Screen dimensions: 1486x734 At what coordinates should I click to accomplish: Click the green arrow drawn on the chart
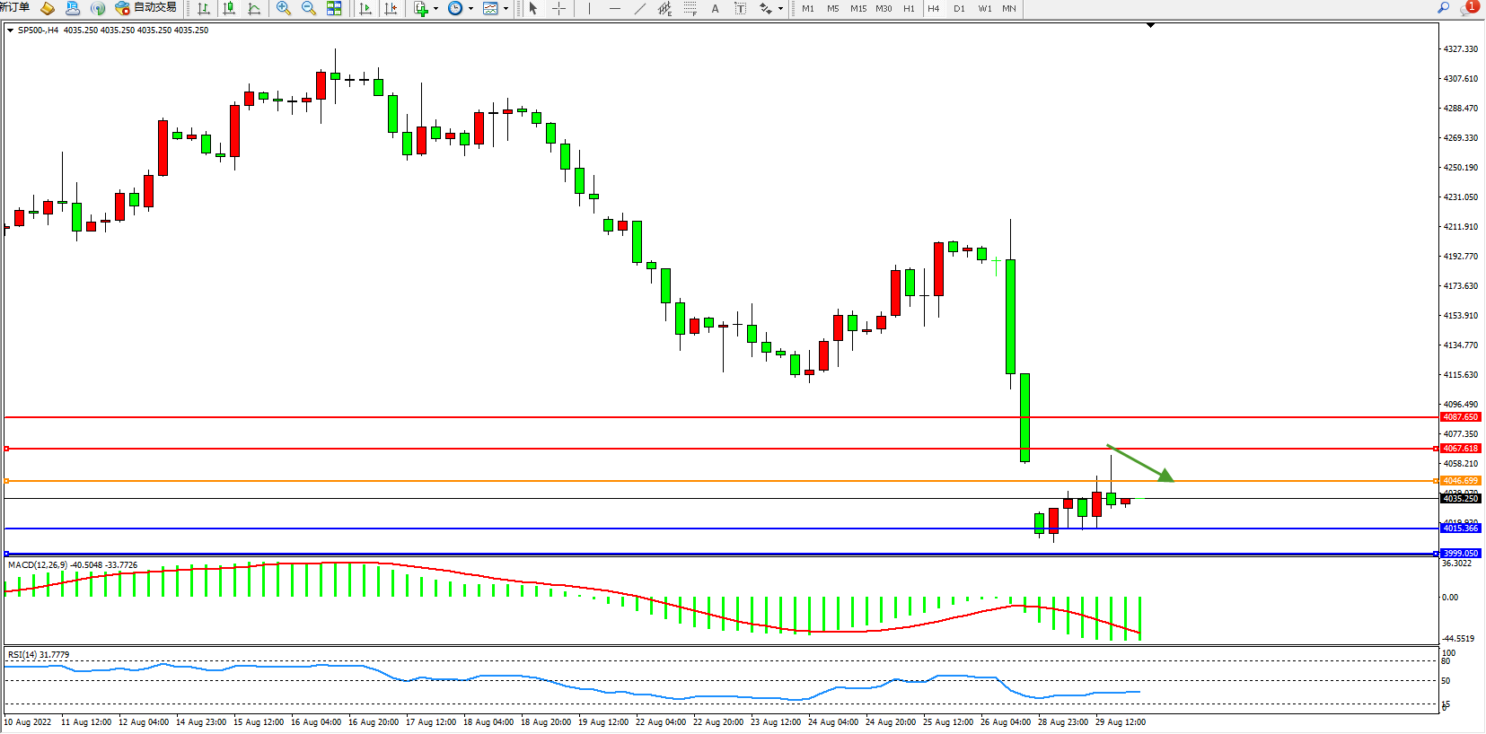(1140, 463)
